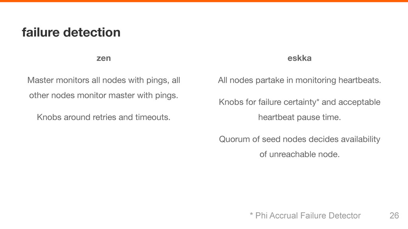Screen dimensions: 408x229
Task: Click slide number 26
Action: pos(394,215)
